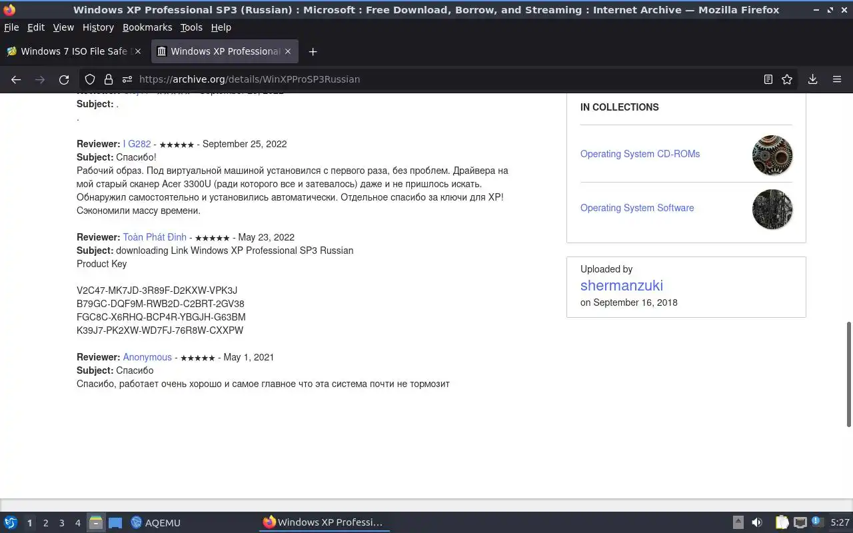
Task: Switch to the Windows 7 ISO File Safe tab
Action: click(73, 51)
